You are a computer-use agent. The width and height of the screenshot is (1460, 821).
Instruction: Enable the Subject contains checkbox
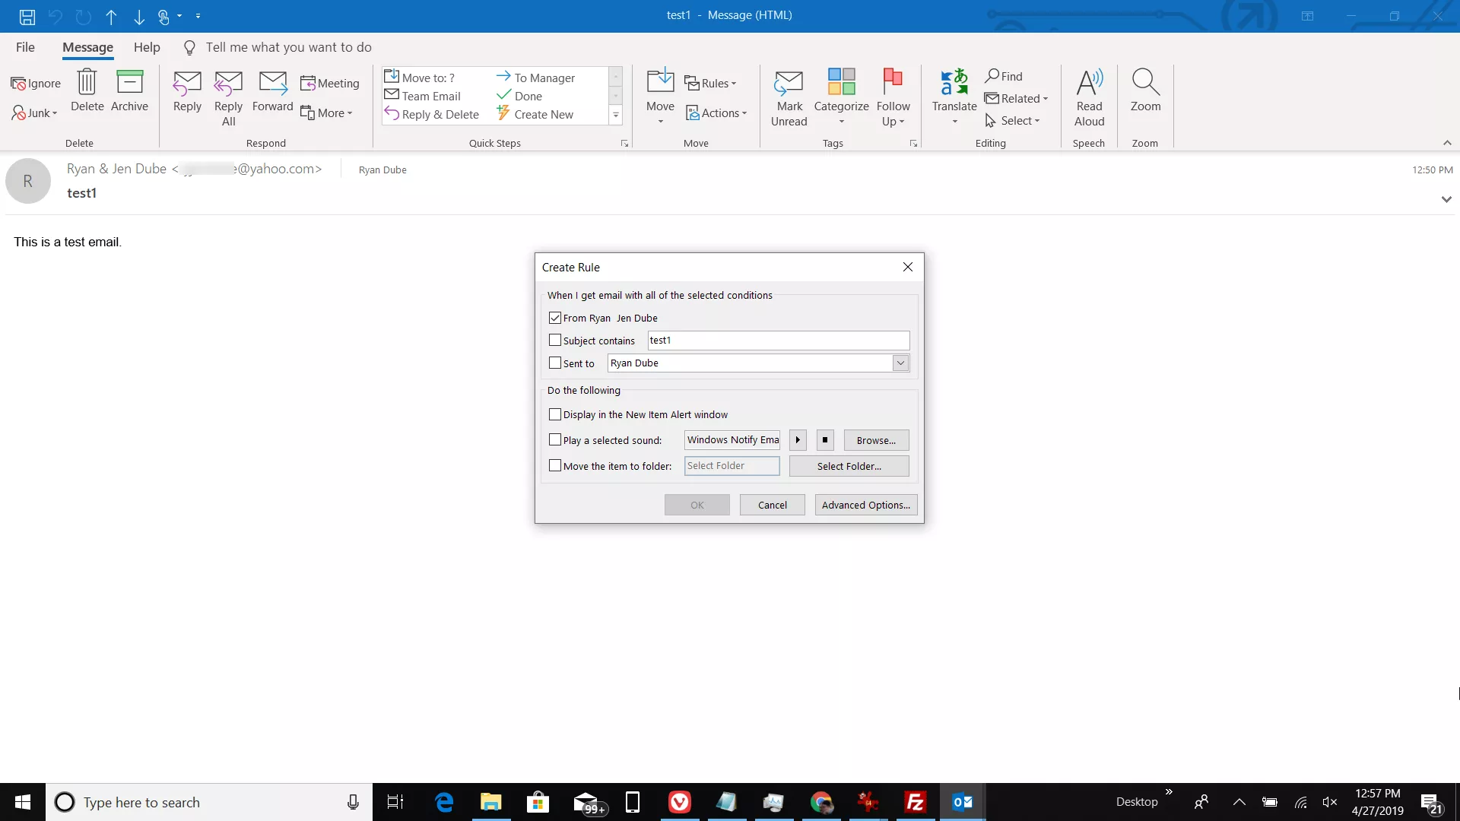555,341
